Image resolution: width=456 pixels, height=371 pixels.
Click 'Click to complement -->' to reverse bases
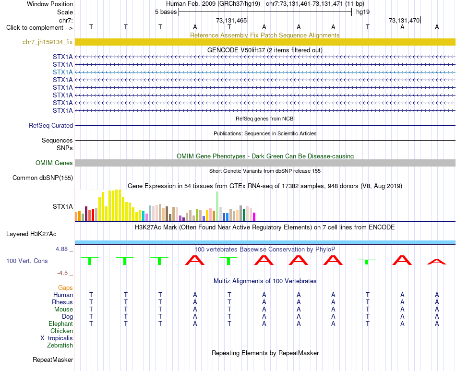click(39, 28)
